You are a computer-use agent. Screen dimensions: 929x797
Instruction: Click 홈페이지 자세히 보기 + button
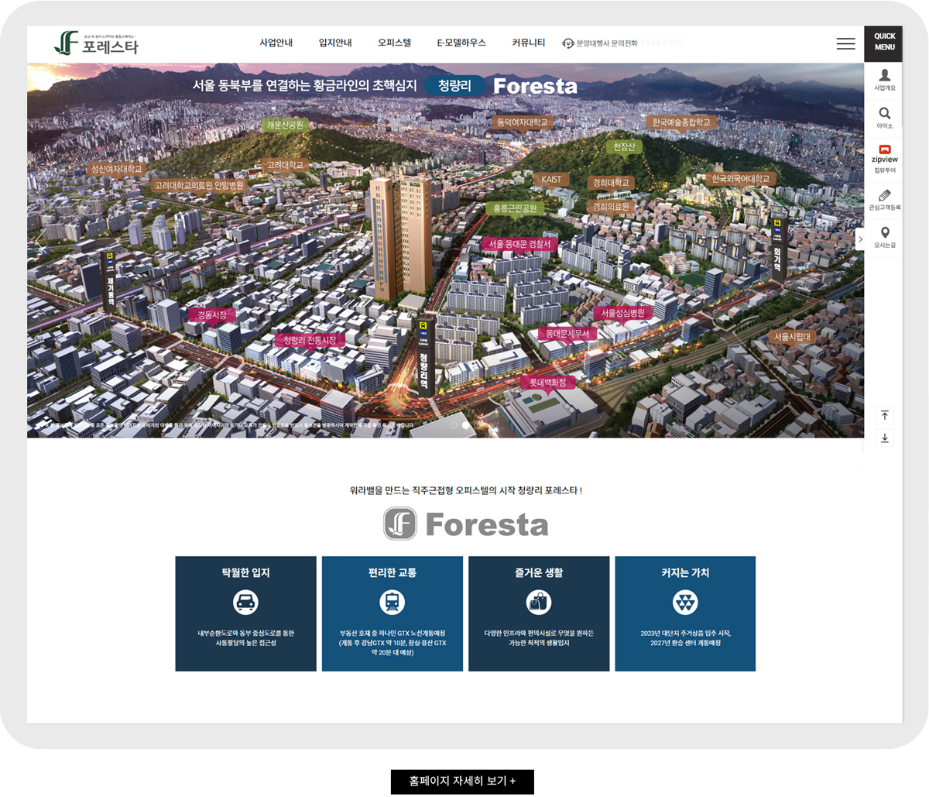pos(462,782)
